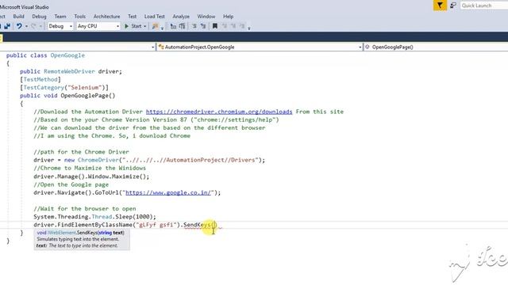Open the Debug menu

click(x=39, y=16)
